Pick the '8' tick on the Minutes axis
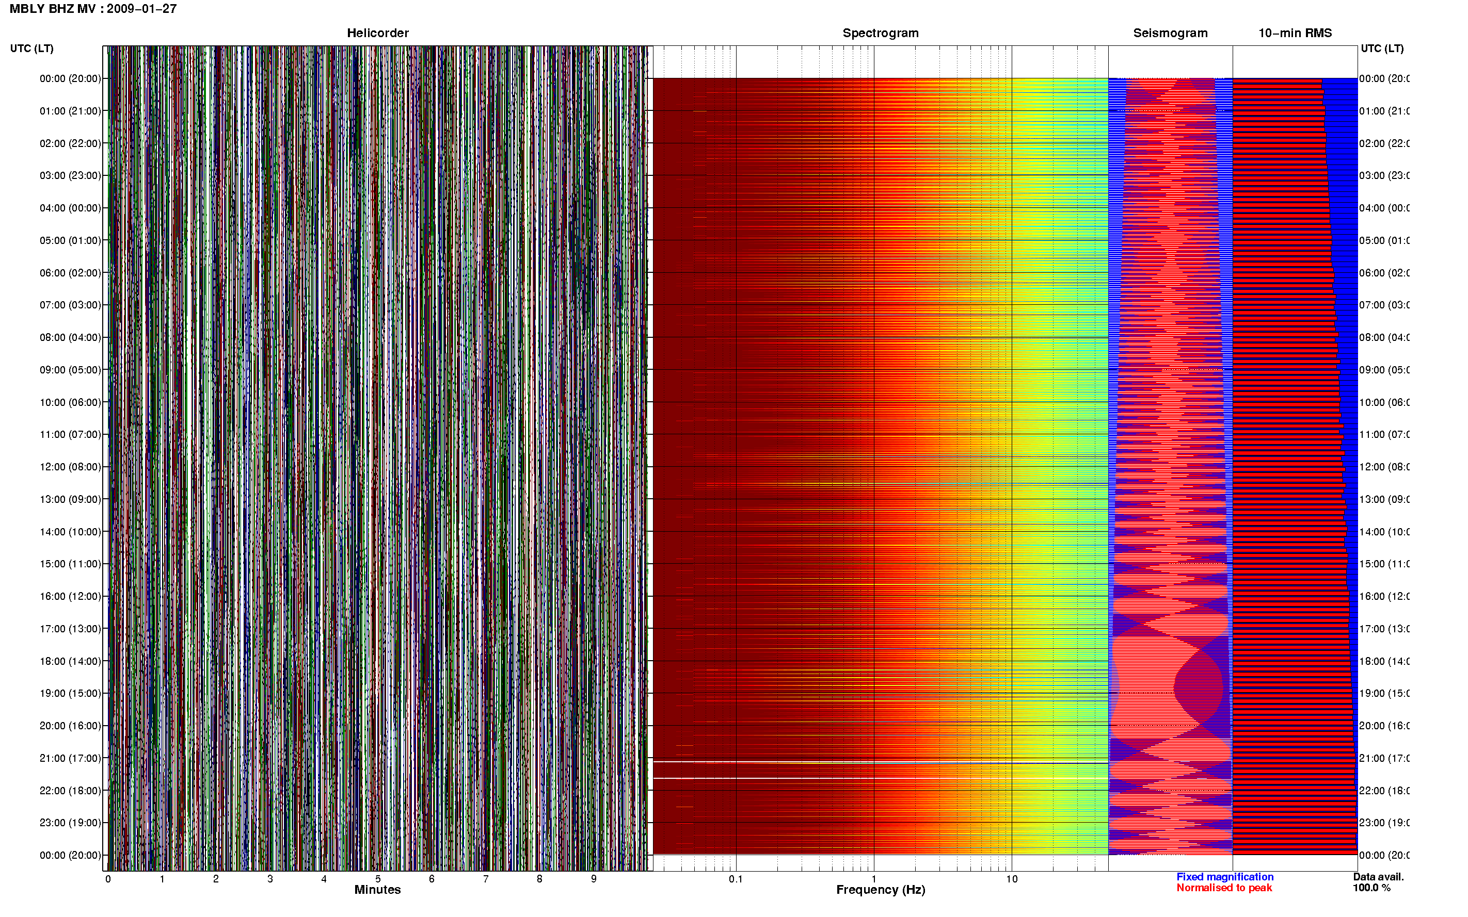This screenshot has width=1468, height=917. pos(539,879)
